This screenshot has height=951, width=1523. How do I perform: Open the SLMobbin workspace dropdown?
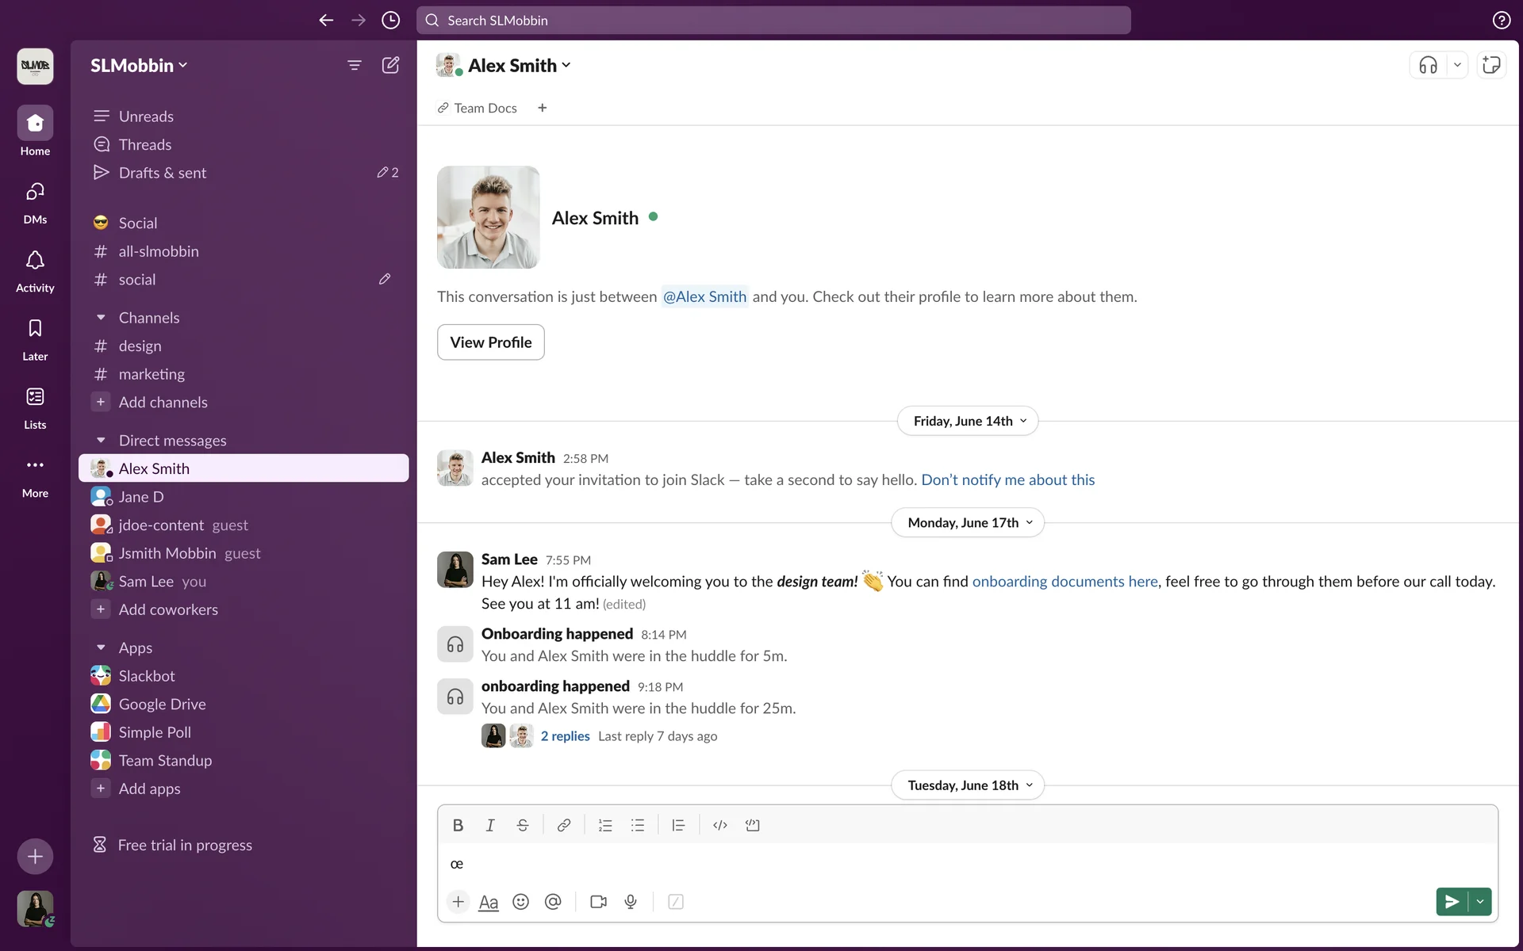[x=139, y=66]
